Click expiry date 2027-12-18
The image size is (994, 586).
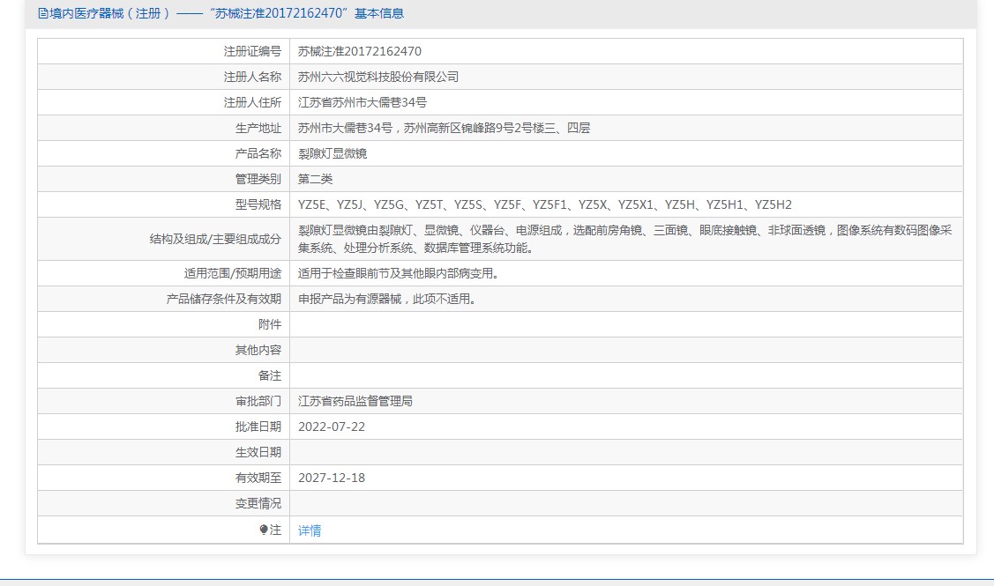click(x=332, y=478)
